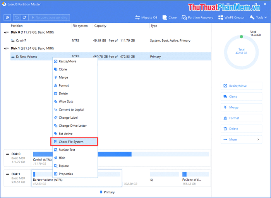Screen dimensions: 271x198
Task: Click No operations pending execute button
Action: click(49, 17)
